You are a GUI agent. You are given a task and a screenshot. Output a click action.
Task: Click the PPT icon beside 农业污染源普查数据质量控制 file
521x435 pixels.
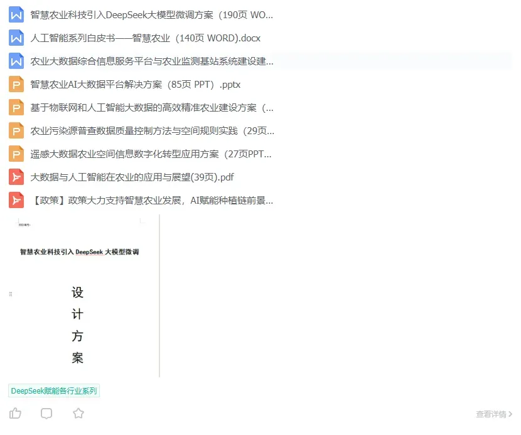coord(16,131)
